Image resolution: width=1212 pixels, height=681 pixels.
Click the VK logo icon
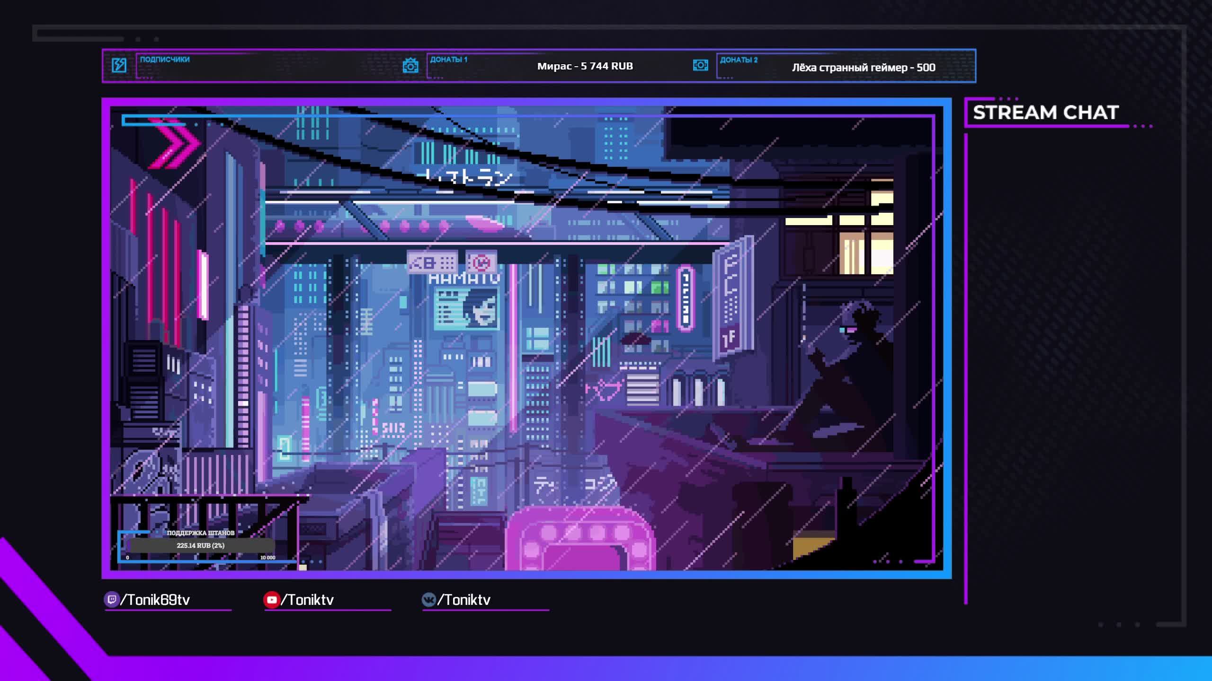tap(428, 600)
